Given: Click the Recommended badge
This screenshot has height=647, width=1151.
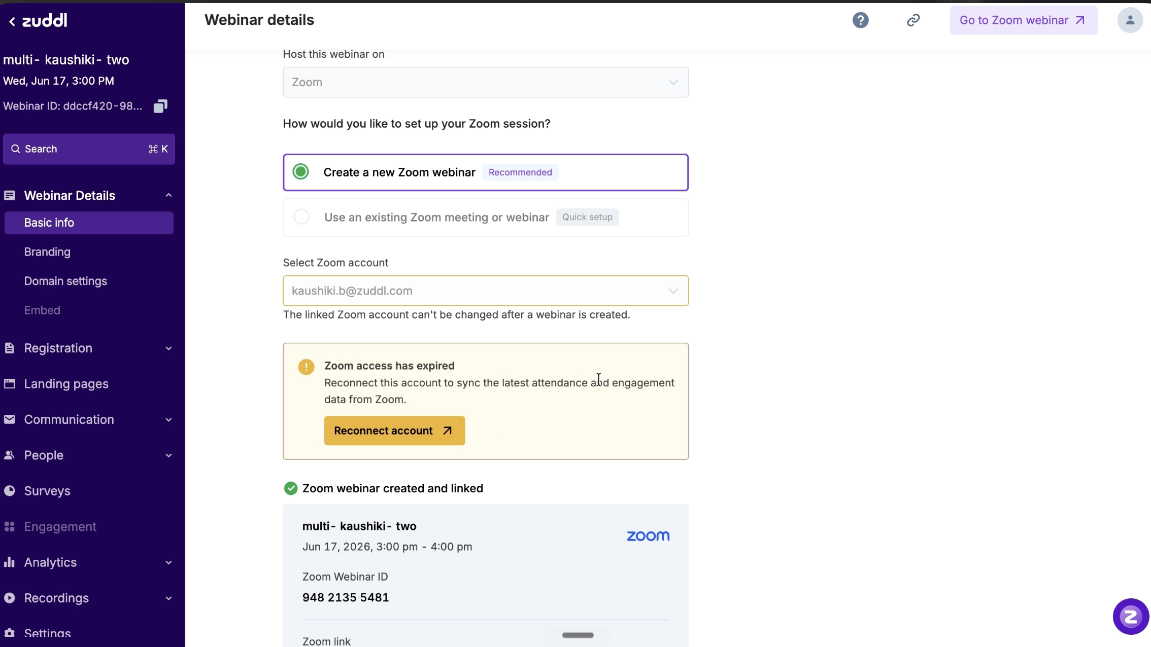Looking at the screenshot, I should click(520, 172).
